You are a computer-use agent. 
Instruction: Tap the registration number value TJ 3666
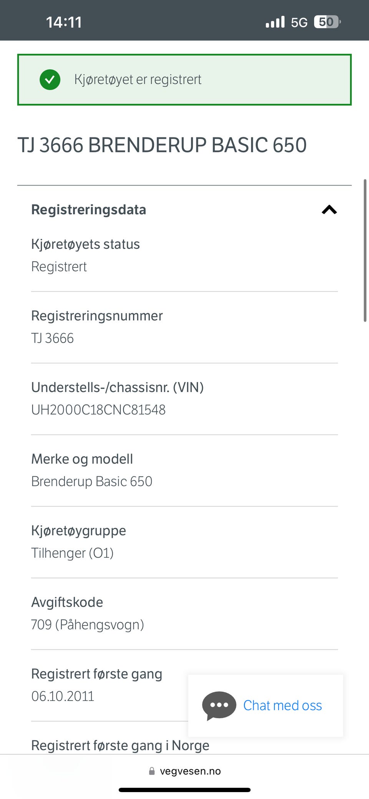[x=52, y=338]
